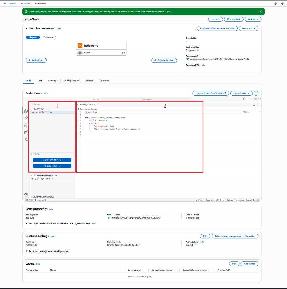The image size is (287, 289).
Task: Toggle the secondary side bar layout icon
Action: (x=252, y=99)
